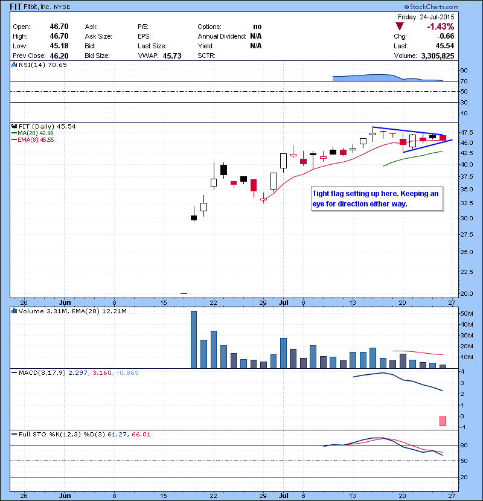Click the NYSE exchange label
483x501 pixels.
(62, 7)
